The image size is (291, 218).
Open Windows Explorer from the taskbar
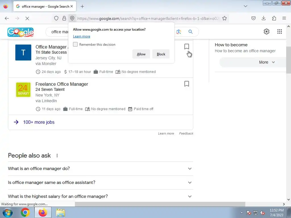click(61, 213)
